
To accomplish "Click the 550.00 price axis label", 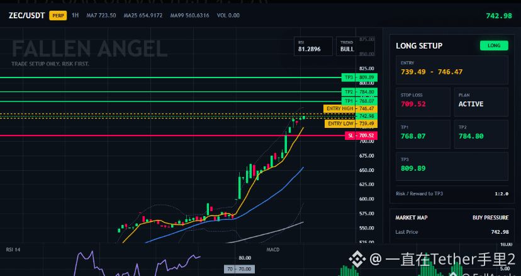I will [x=367, y=228].
